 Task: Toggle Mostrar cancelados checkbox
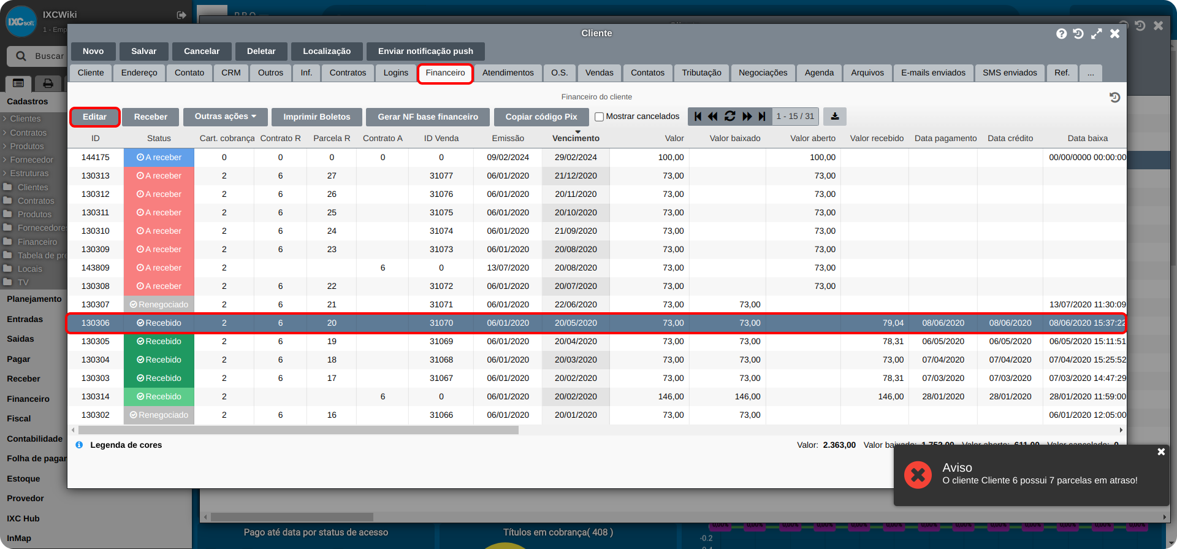[599, 117]
